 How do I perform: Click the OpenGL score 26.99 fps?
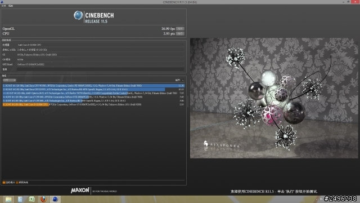[168, 29]
